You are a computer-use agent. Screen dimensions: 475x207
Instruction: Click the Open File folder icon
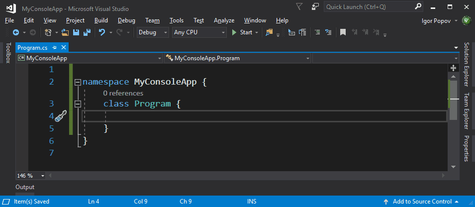[65, 32]
